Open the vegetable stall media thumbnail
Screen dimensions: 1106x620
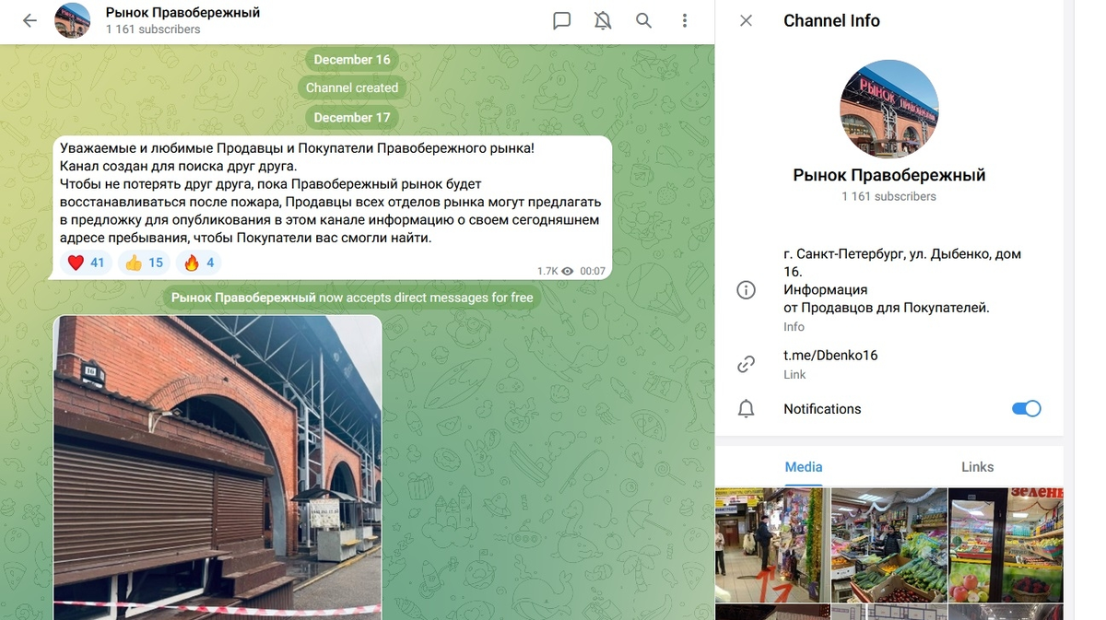point(888,545)
